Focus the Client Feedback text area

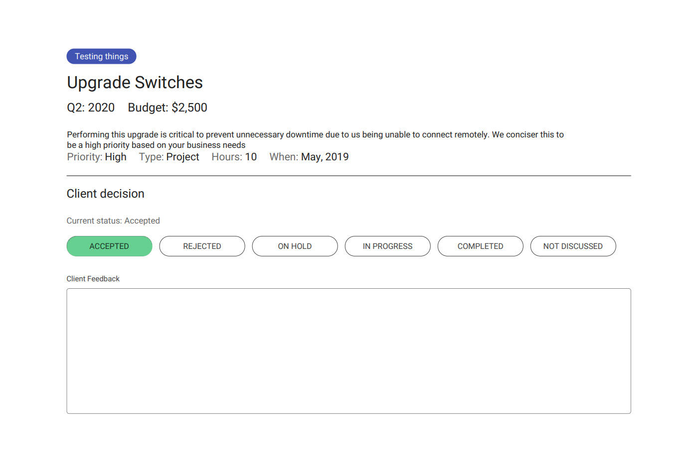[348, 351]
